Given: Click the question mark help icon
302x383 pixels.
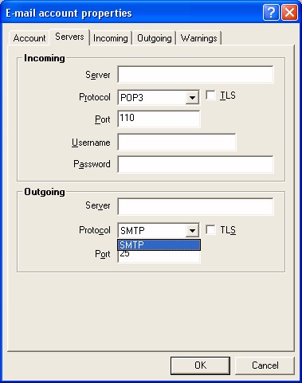Looking at the screenshot, I should [x=271, y=13].
